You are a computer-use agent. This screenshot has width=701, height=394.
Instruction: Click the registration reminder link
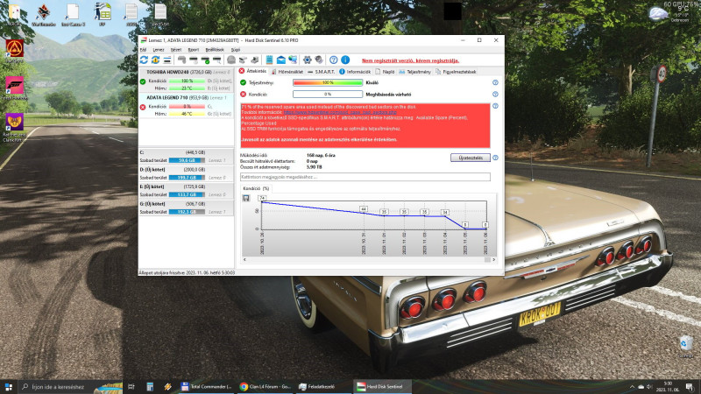410,60
